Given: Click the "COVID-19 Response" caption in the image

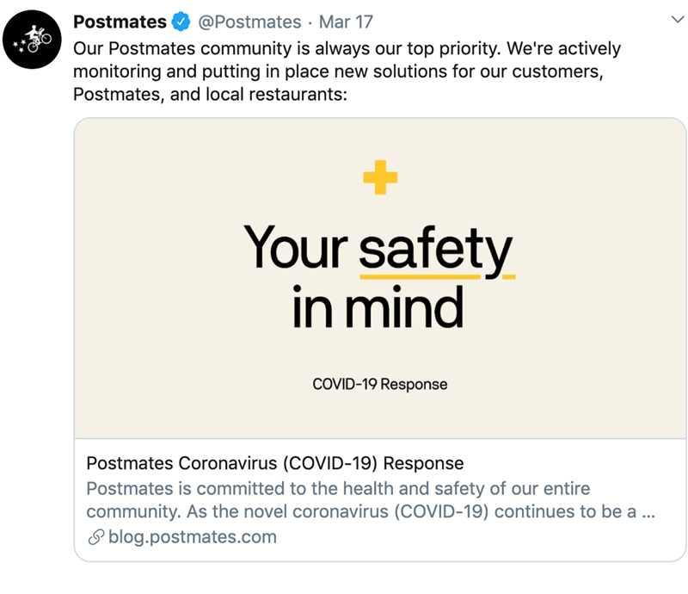Looking at the screenshot, I should [379, 384].
